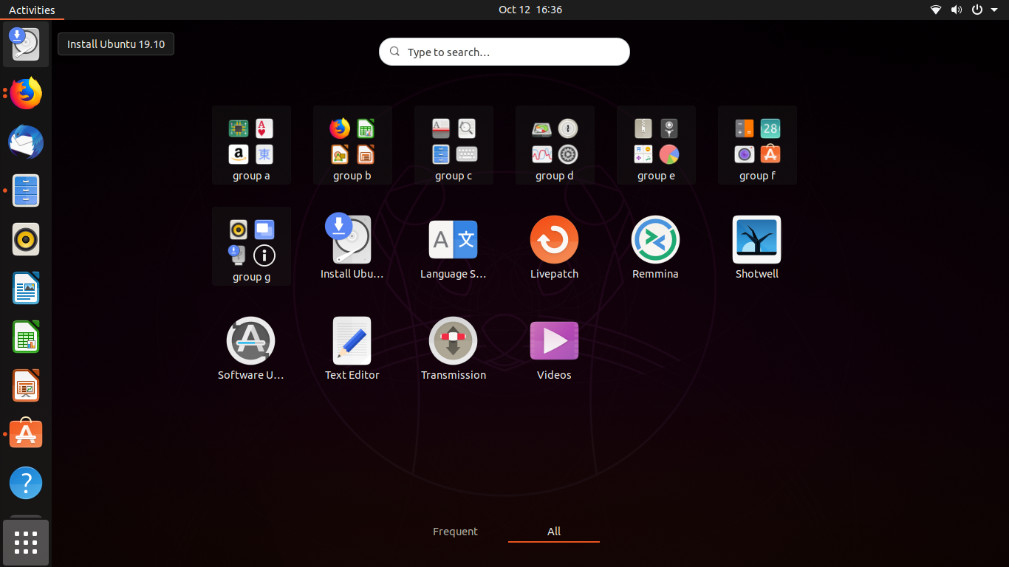Launch Software Updater

pos(251,348)
